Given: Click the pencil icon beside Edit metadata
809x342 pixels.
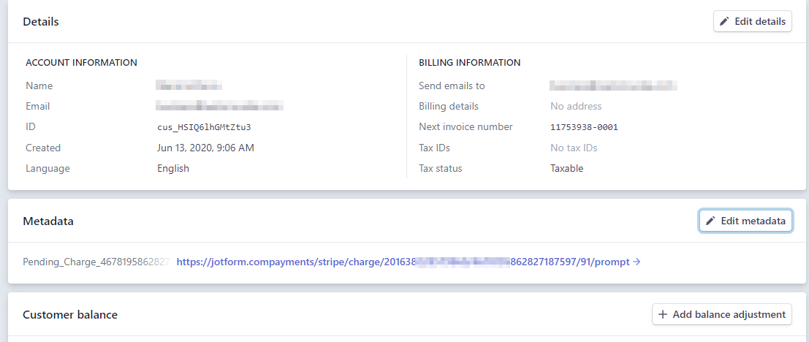Looking at the screenshot, I should pos(710,221).
